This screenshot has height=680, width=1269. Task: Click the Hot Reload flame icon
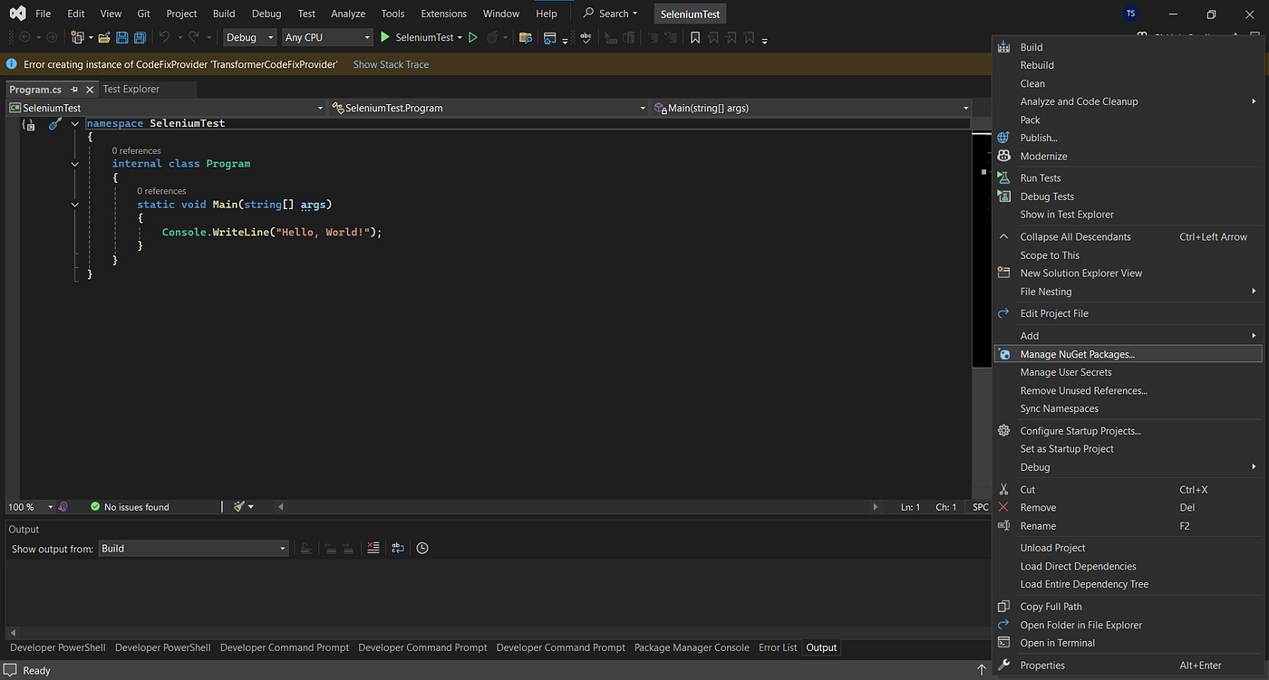(492, 37)
